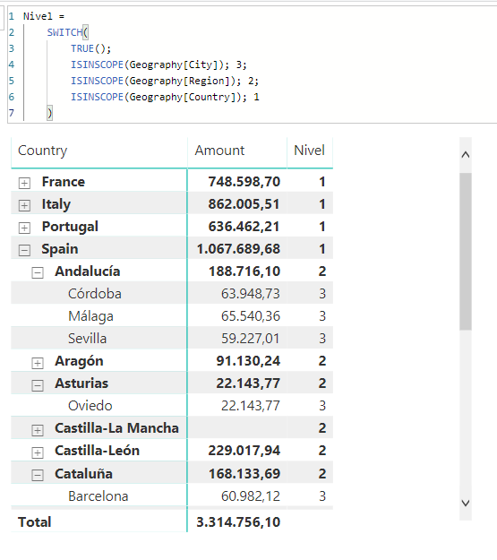The image size is (497, 560).
Task: Expand the Aragón region
Action: (38, 363)
